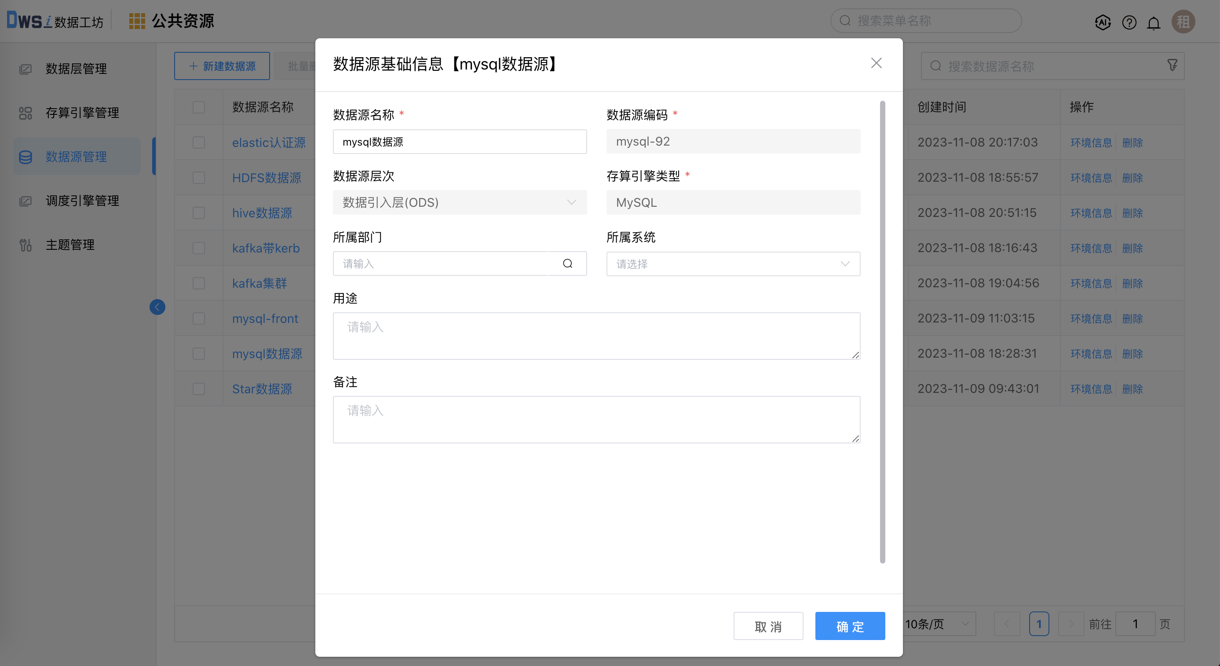
Task: Check the kafka集群 row checkbox
Action: pyautogui.click(x=198, y=283)
